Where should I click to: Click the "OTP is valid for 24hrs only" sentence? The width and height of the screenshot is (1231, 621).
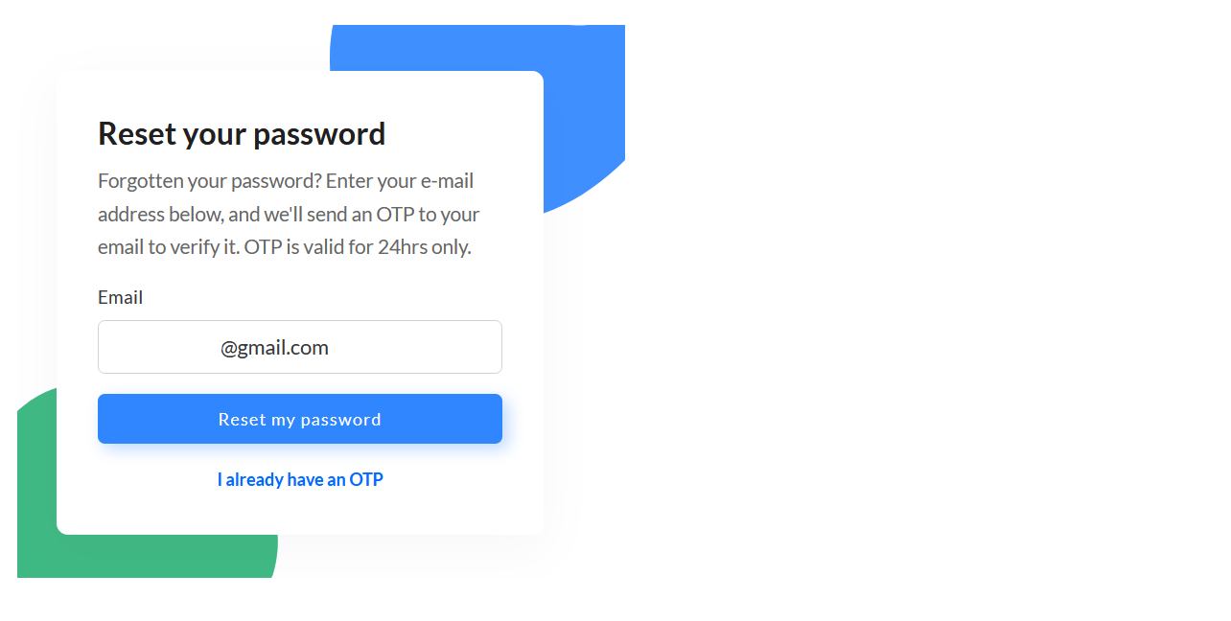point(358,247)
